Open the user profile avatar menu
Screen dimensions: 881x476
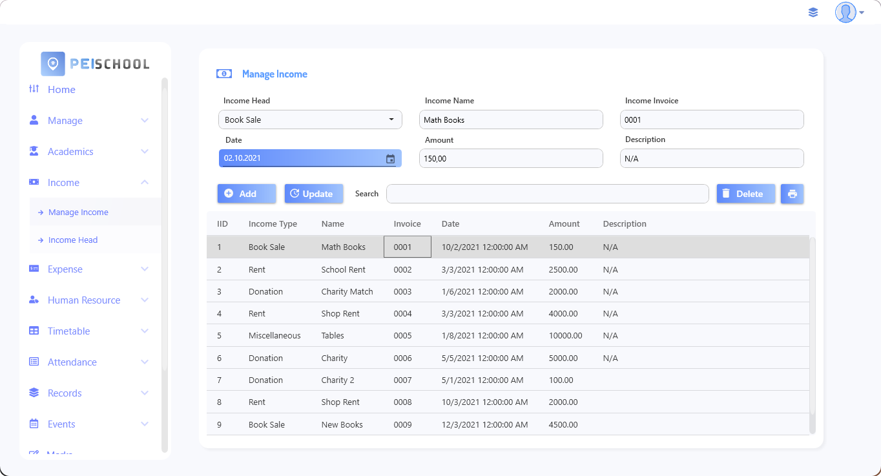click(x=849, y=12)
